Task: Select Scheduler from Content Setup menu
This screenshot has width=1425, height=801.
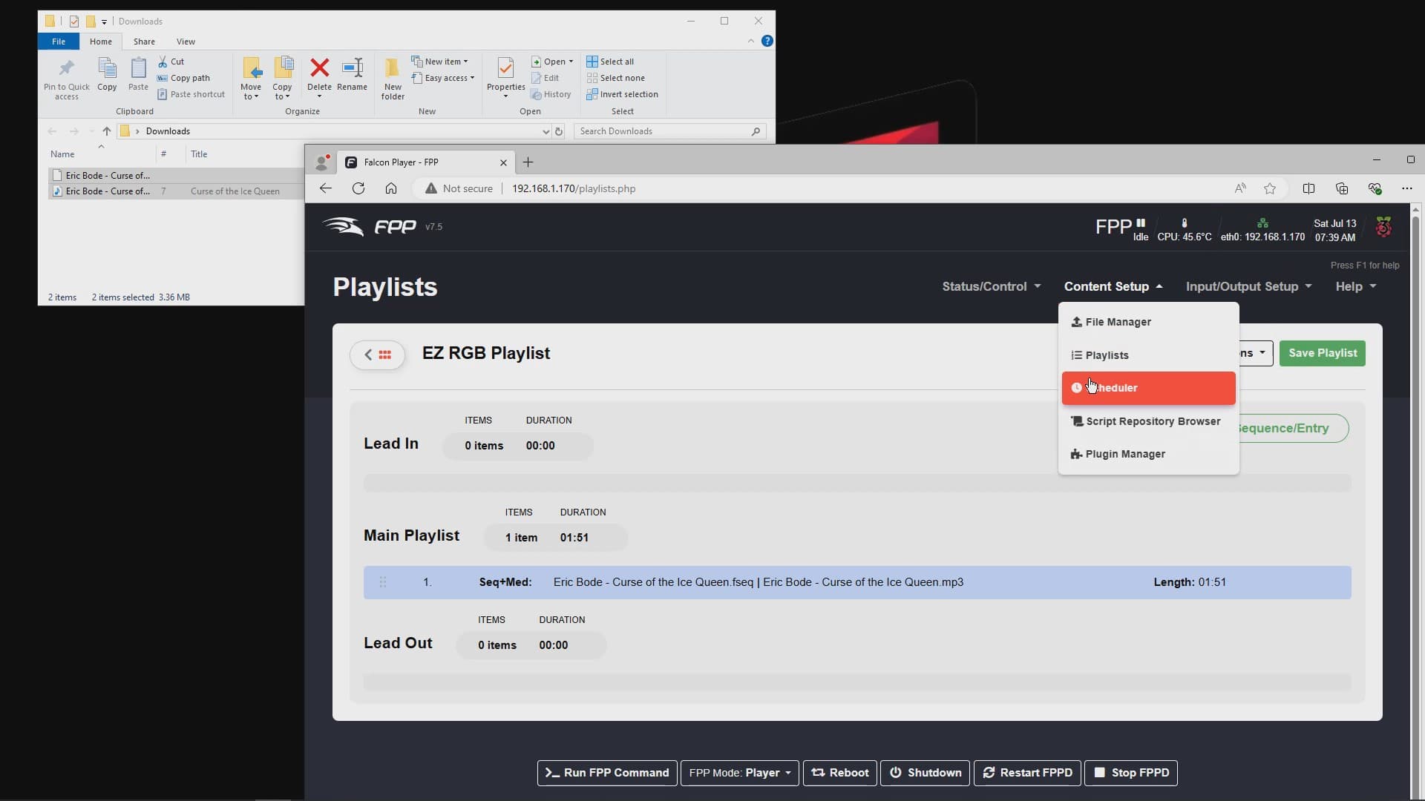Action: coord(1148,388)
